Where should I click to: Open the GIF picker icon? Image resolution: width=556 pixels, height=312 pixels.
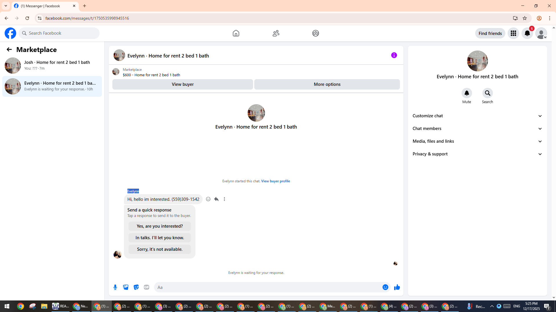point(147,287)
